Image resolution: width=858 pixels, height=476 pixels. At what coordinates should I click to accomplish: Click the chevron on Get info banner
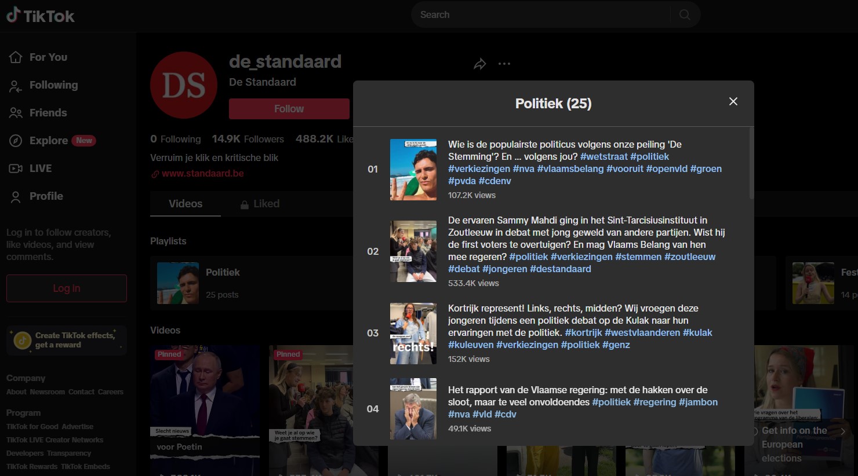click(844, 431)
